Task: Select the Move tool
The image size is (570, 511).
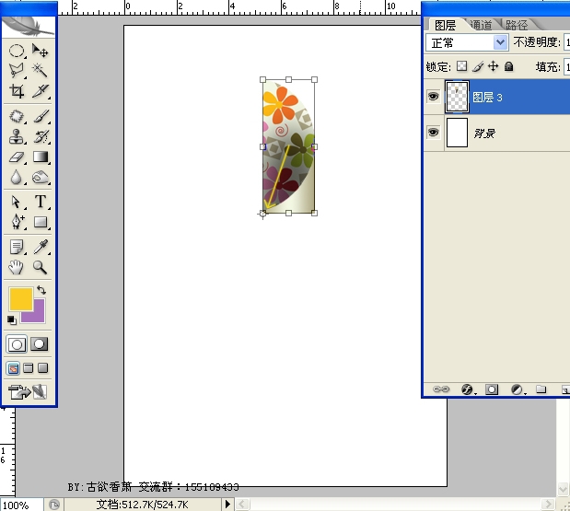Action: coord(40,51)
